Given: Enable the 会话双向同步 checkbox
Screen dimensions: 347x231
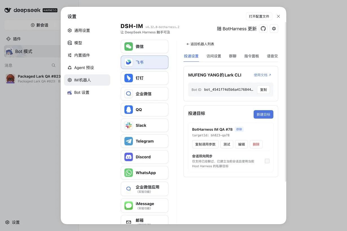Looking at the screenshot, I should pyautogui.click(x=267, y=161).
